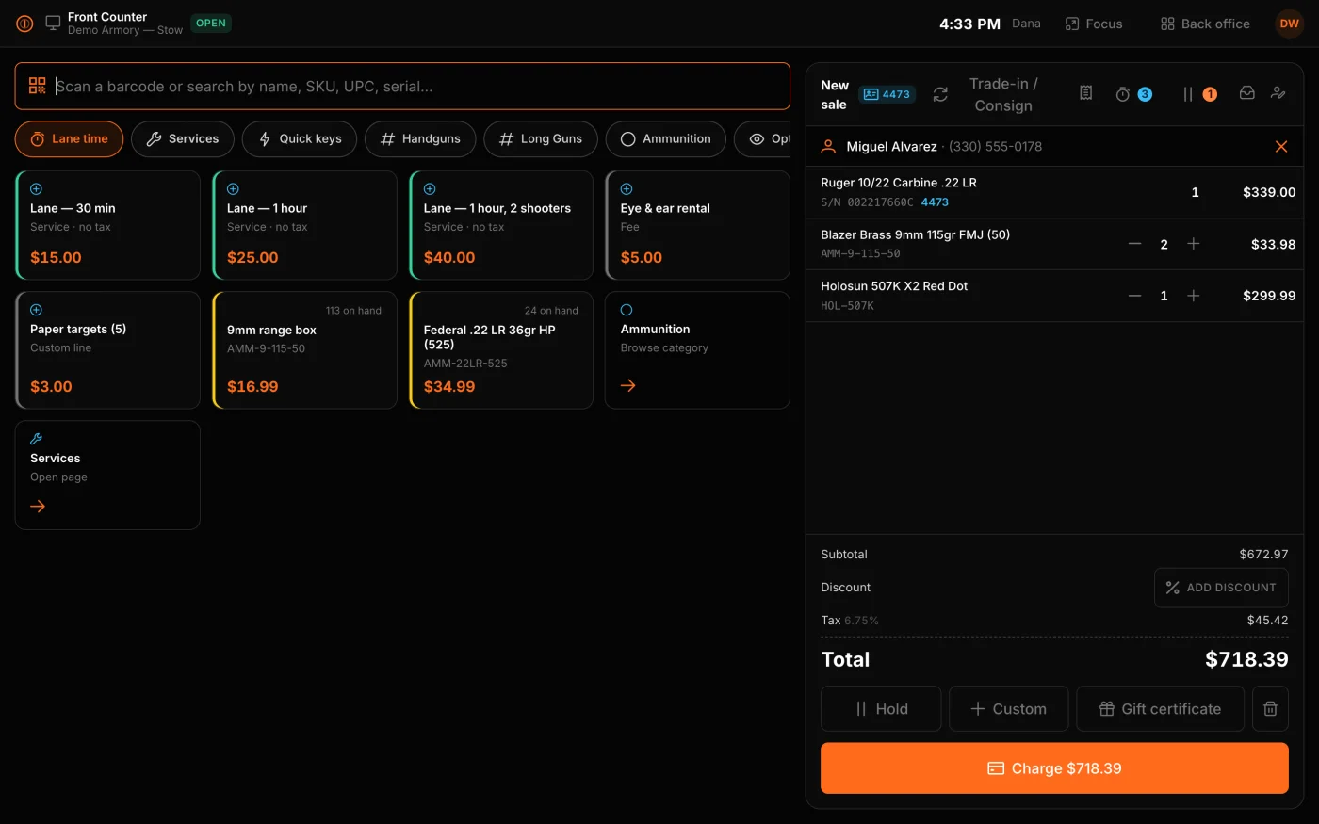Select the Handguns category tab
1319x824 pixels.
[x=420, y=138]
